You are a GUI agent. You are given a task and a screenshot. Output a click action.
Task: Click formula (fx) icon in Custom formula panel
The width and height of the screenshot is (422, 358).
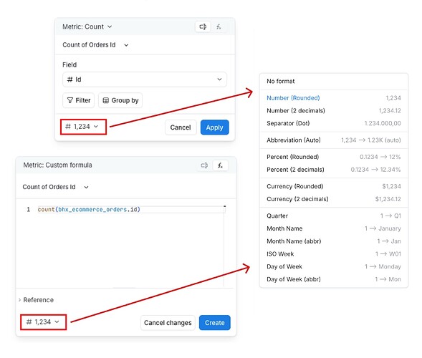pos(220,165)
